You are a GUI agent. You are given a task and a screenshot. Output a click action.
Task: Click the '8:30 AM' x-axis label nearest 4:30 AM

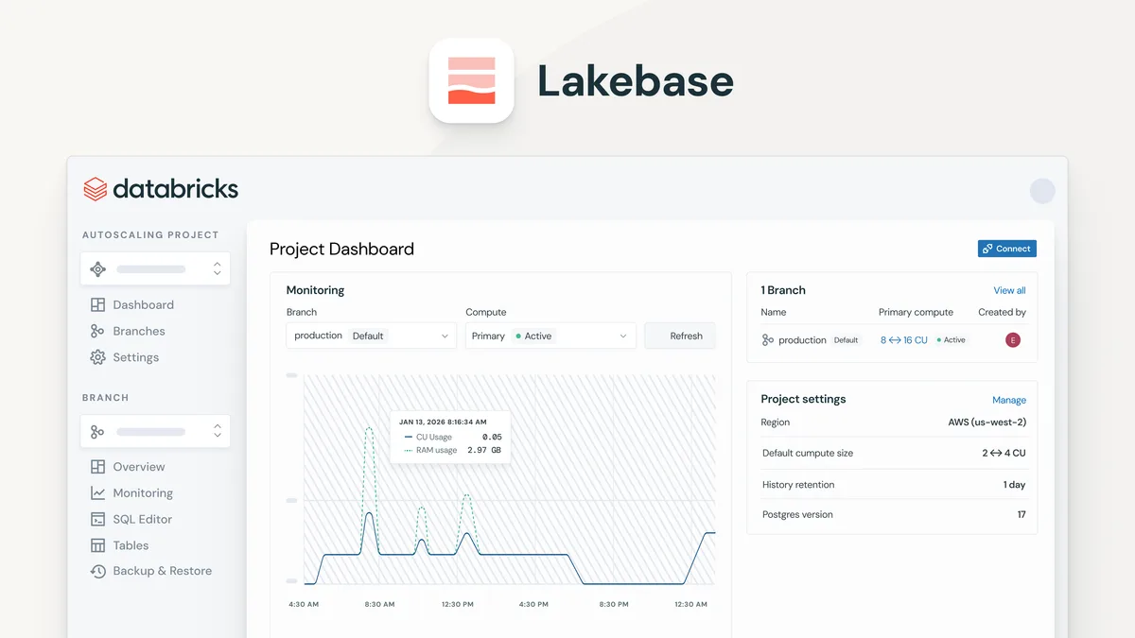(378, 604)
